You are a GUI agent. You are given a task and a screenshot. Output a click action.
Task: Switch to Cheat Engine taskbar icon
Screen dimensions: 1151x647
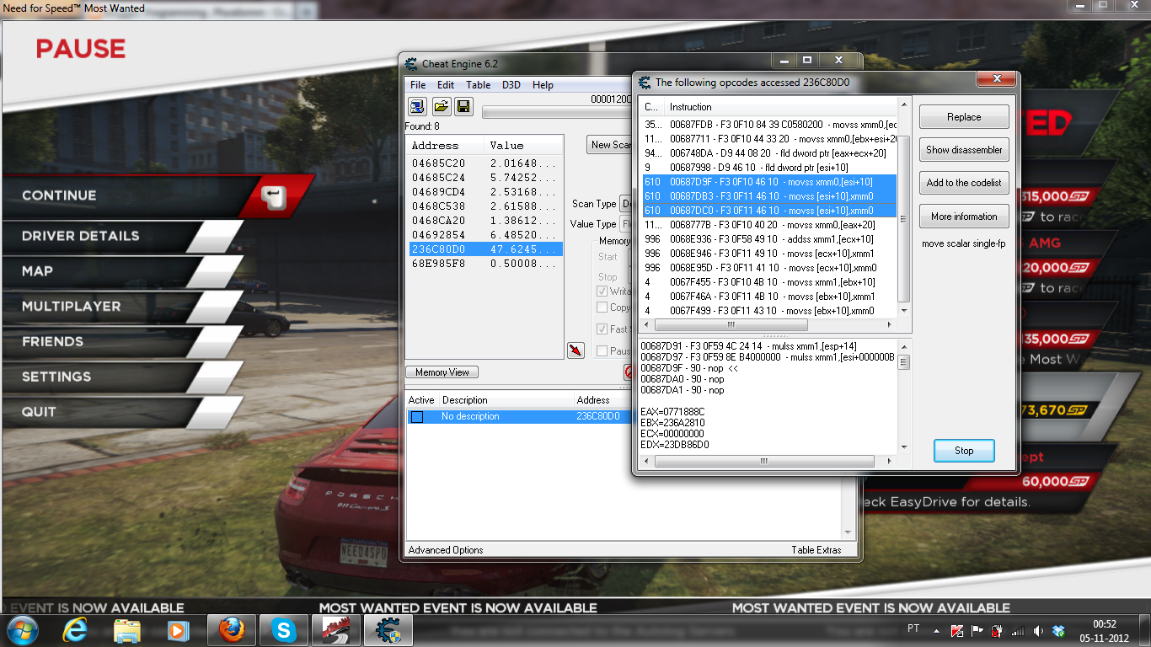388,629
